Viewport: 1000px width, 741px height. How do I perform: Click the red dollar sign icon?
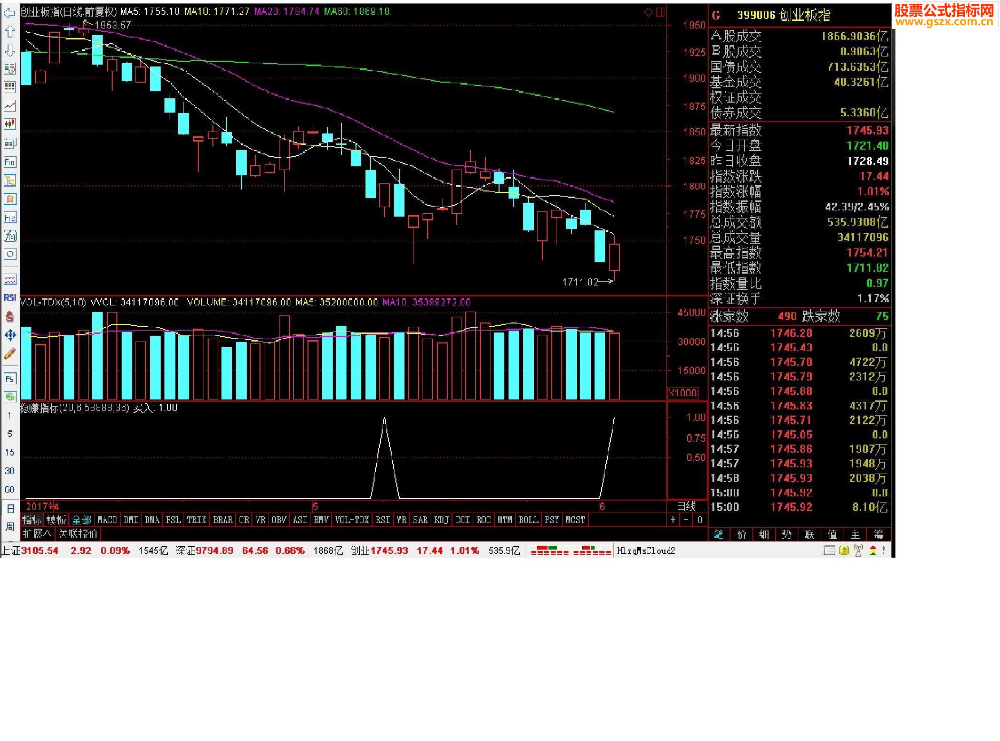coord(10,316)
